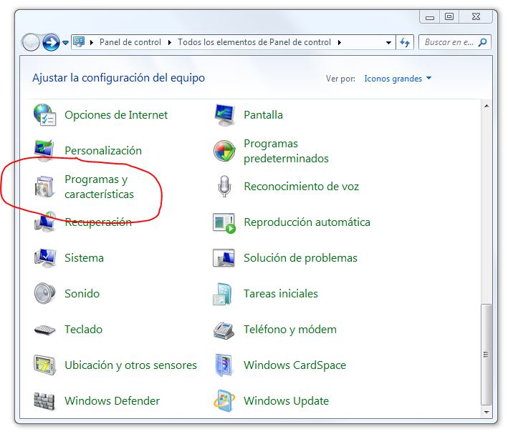Image resolution: width=508 pixels, height=434 pixels.
Task: Open the Windows Defender wall icon
Action: 44,401
